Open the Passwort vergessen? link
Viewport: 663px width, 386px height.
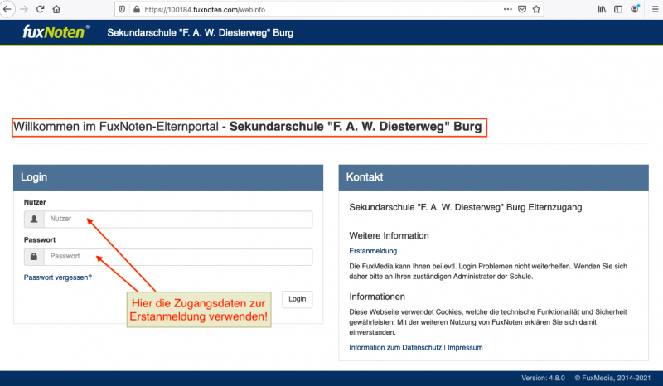point(57,277)
